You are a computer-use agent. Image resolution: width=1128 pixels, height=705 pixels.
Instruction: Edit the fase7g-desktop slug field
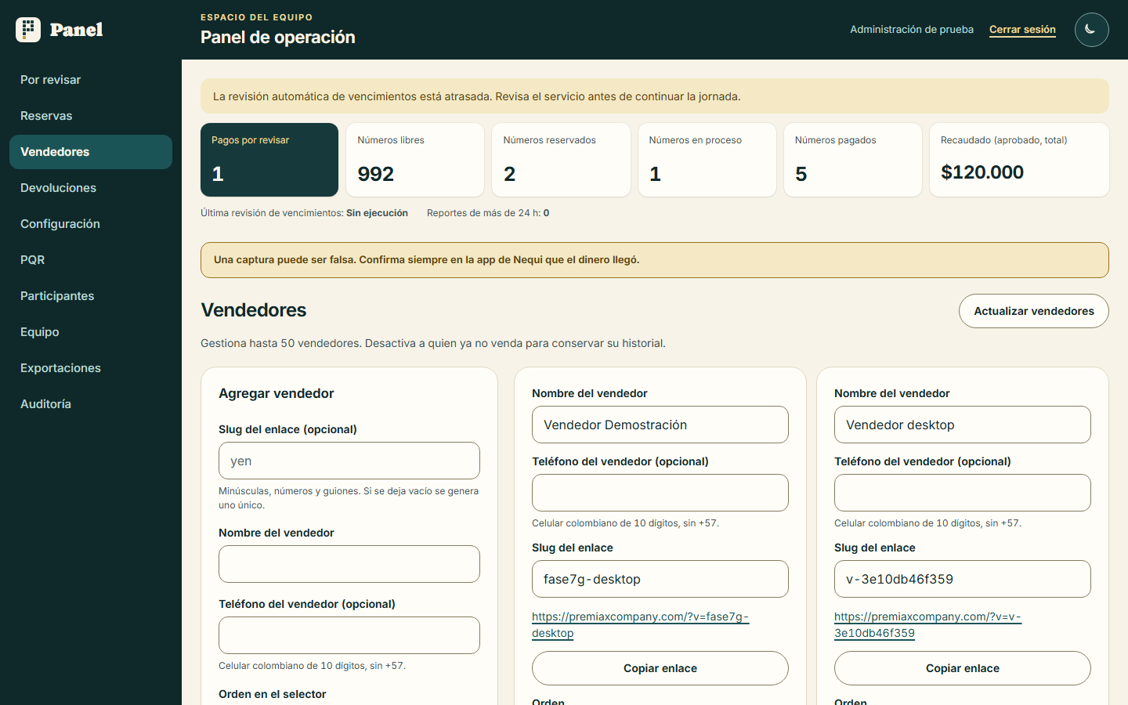click(x=660, y=579)
